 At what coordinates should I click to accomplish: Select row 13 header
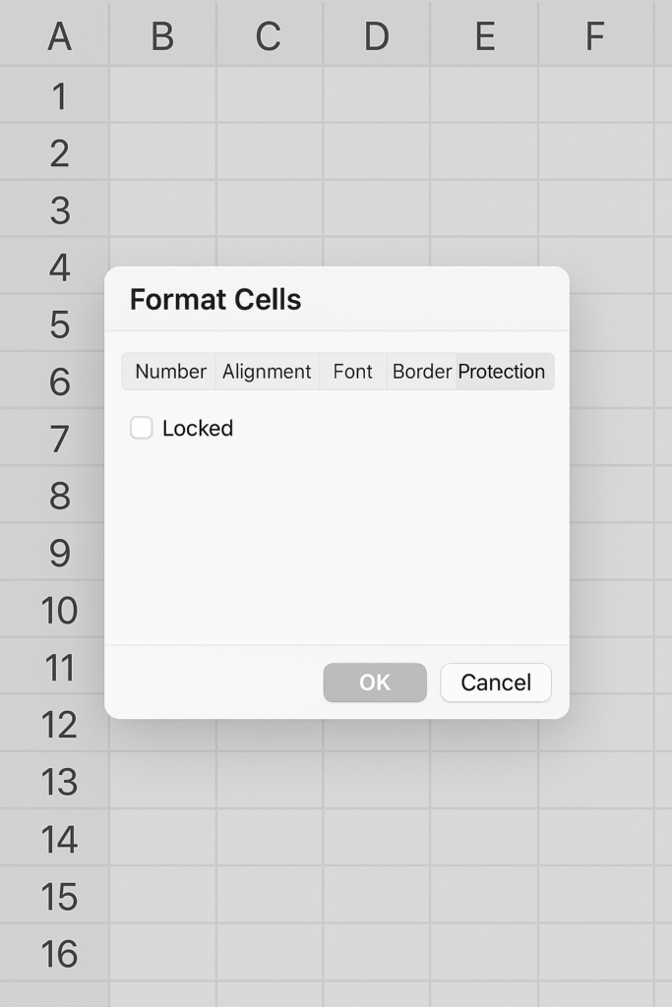click(59, 782)
